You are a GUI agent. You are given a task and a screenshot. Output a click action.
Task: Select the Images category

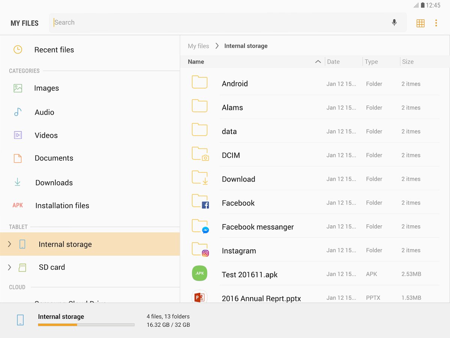click(x=46, y=88)
